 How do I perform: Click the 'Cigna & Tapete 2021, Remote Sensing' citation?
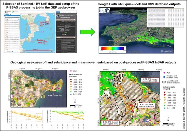tap(184, 109)
